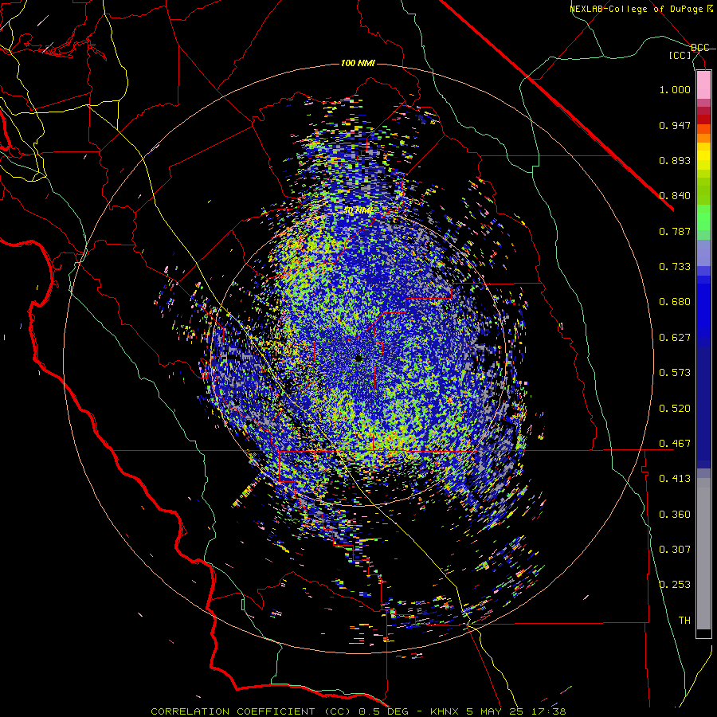The image size is (717, 717).
Task: Click the 0.627 scale value
Action: (675, 338)
